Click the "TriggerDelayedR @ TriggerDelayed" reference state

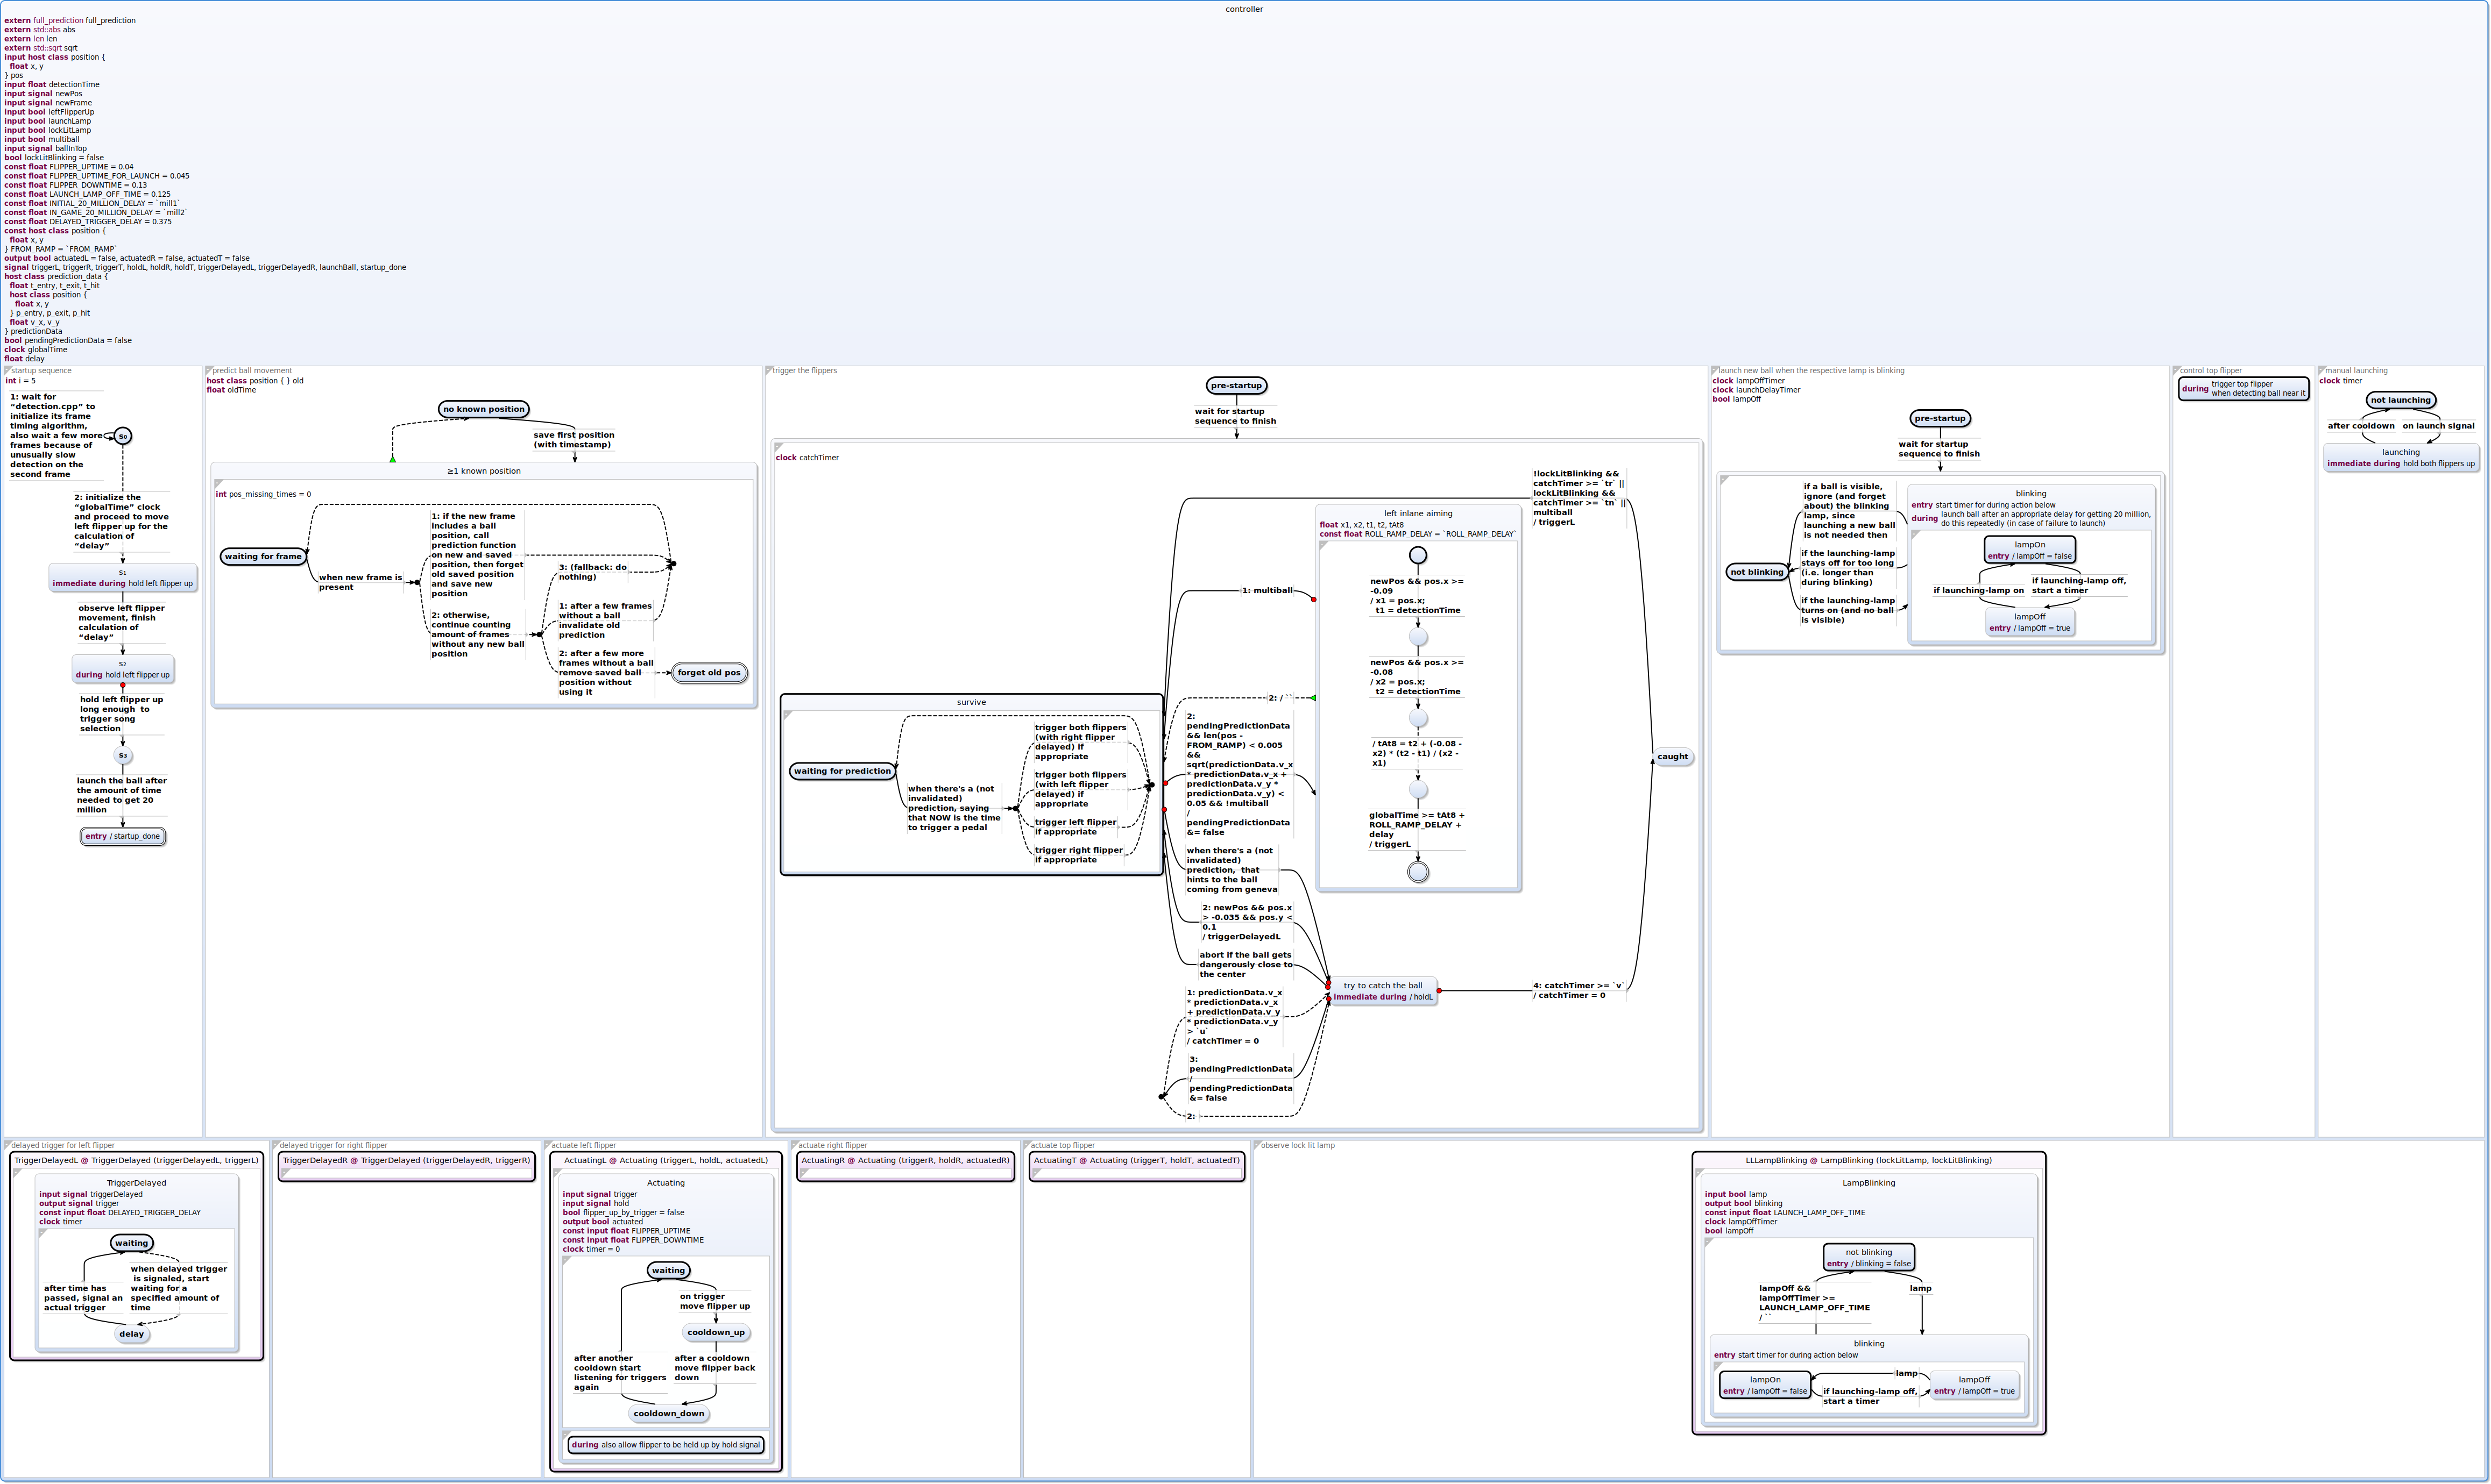click(406, 1167)
